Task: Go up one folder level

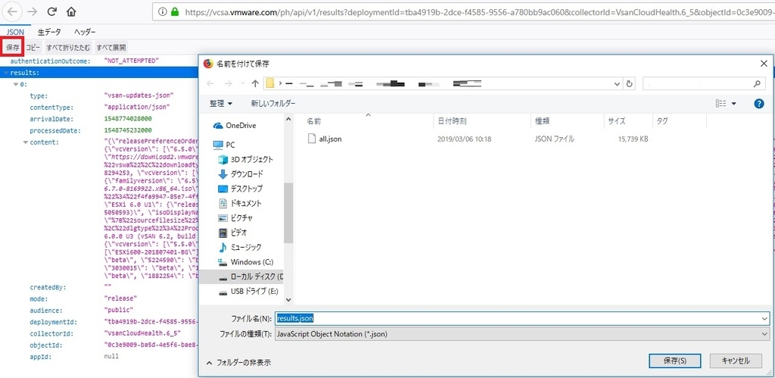Action: tap(255, 83)
